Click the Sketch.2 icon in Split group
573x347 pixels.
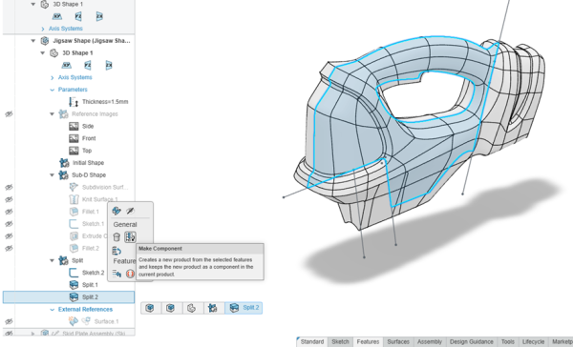pyautogui.click(x=74, y=273)
